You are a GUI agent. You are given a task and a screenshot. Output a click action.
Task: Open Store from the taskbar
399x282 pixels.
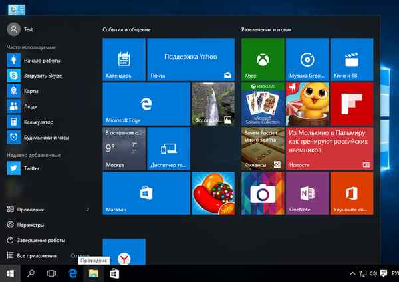[x=114, y=273]
